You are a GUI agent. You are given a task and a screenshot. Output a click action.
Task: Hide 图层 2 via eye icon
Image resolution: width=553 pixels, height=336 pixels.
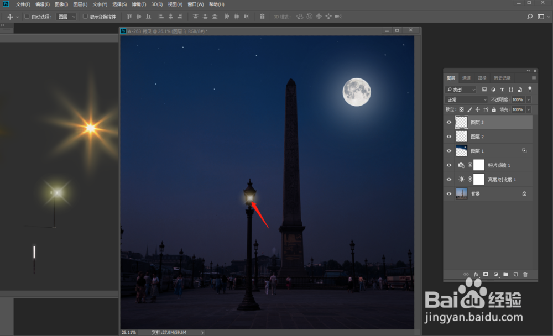(x=449, y=136)
